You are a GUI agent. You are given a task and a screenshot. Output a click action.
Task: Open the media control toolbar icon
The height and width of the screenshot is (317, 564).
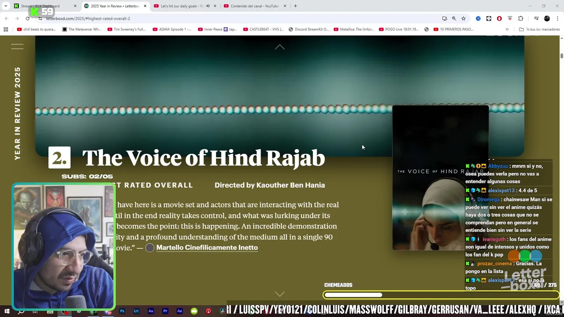[536, 18]
